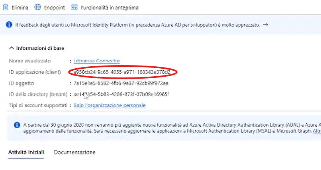321x170 pixels.
Task: Click the Elimina trash icon
Action: pyautogui.click(x=6, y=7)
